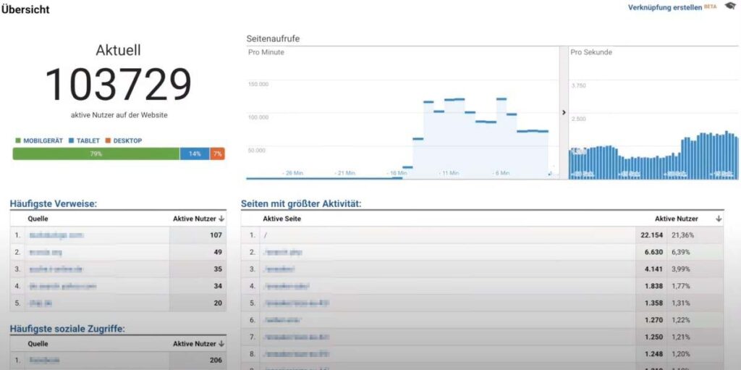Sort Seiten mit größter Aktivität by arrow
The height and width of the screenshot is (370, 741).
(719, 219)
